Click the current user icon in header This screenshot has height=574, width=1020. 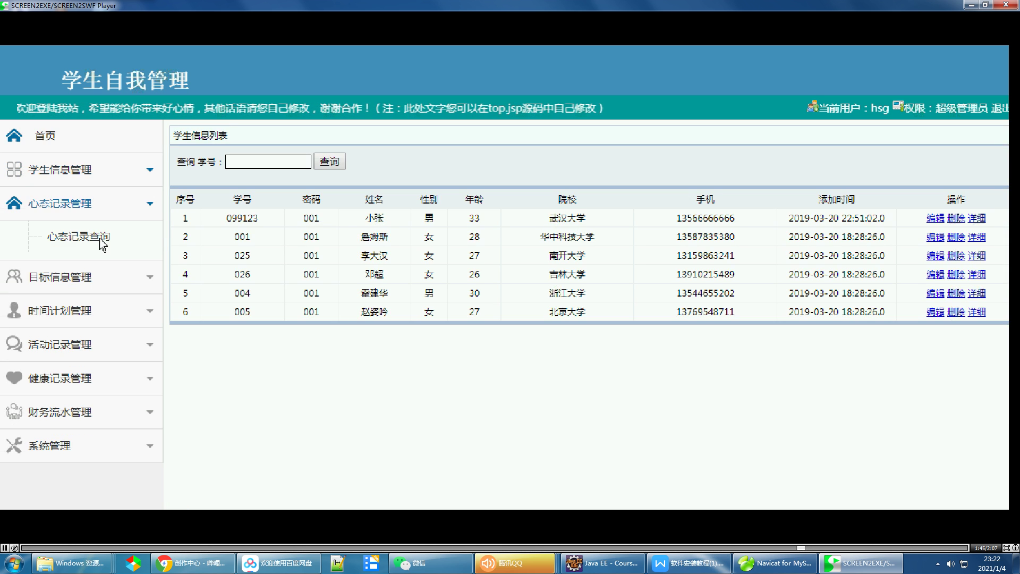[x=812, y=106]
